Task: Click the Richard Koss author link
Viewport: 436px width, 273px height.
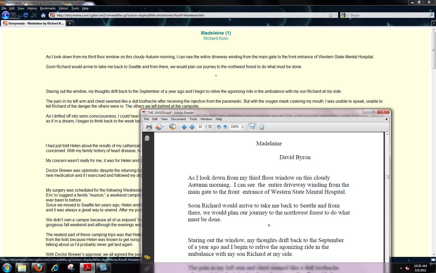Action: [x=216, y=38]
